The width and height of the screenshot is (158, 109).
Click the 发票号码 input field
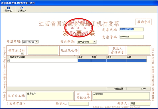[131, 37]
